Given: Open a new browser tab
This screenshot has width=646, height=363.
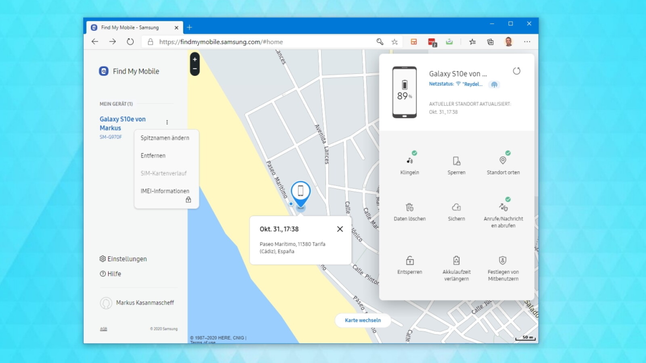Looking at the screenshot, I should pos(189,27).
